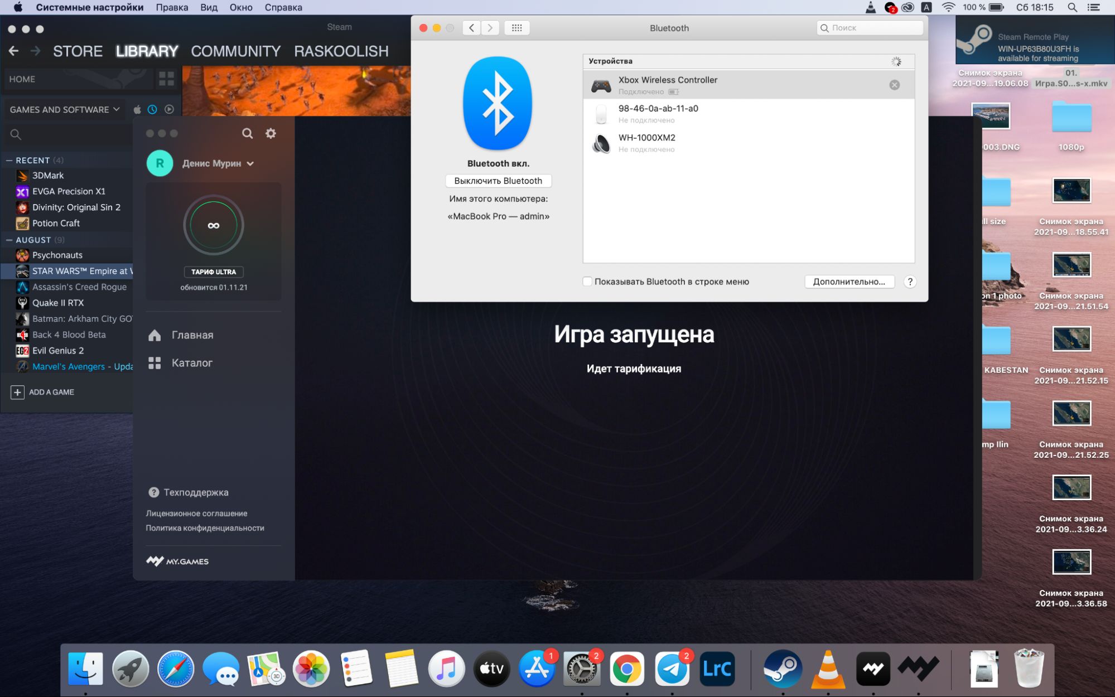Expand Денис Мурин account menu
1115x697 pixels.
pos(218,163)
